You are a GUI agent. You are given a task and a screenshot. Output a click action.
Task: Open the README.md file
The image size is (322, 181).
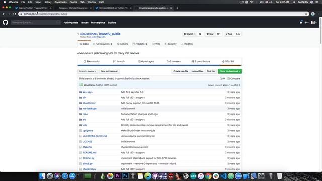click(90, 153)
